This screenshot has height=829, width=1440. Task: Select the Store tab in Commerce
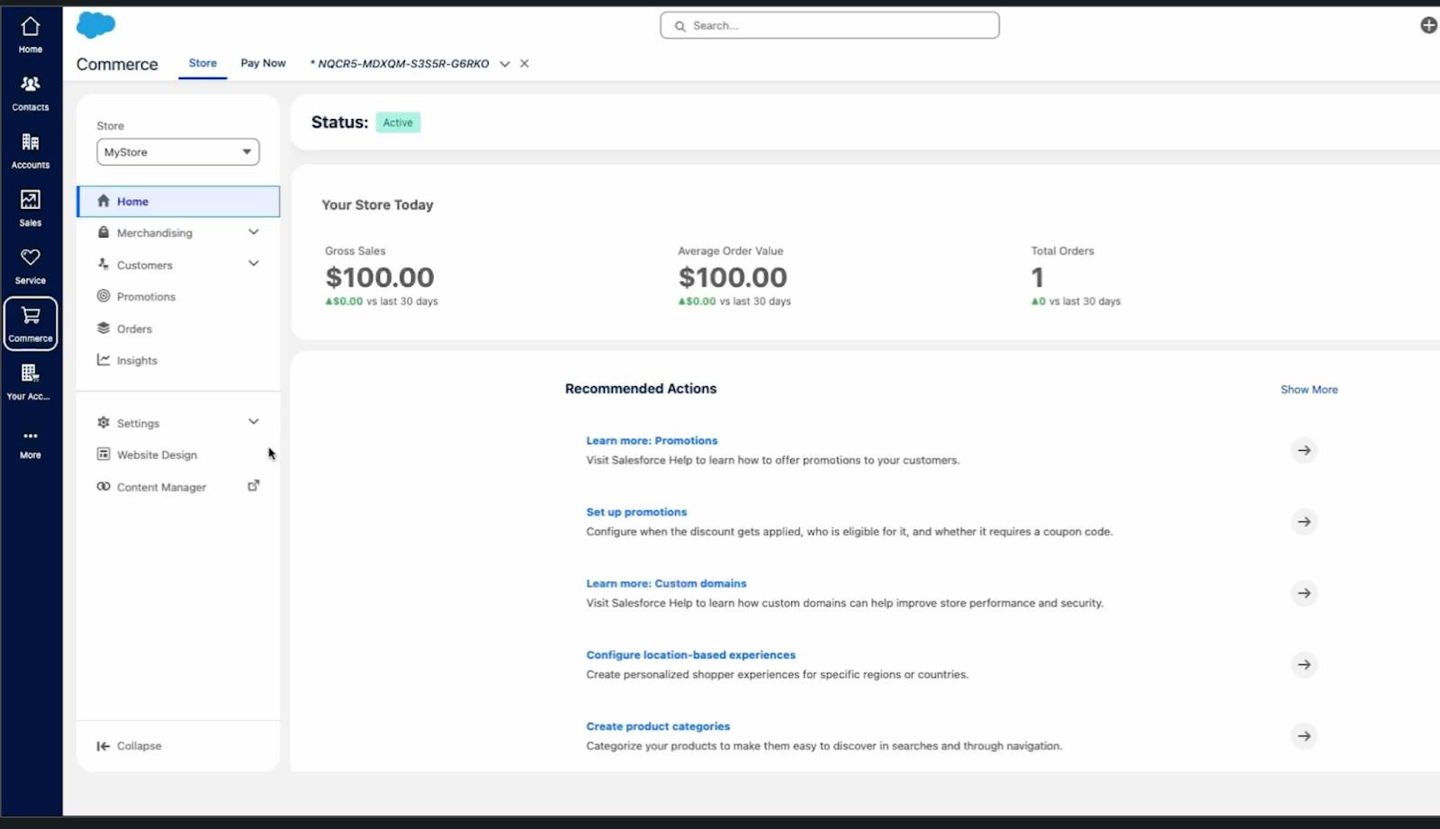[x=202, y=63]
